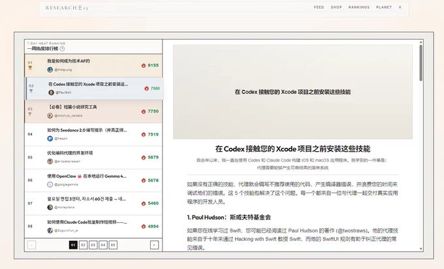Open the SHOP menu item
444x269 pixels.
click(336, 7)
